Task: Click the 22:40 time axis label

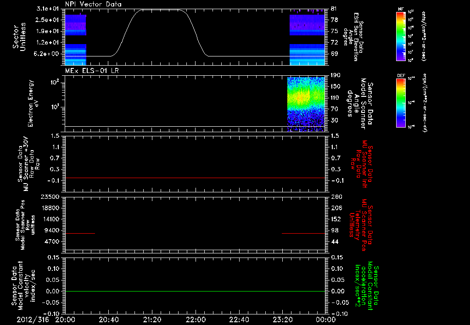Action: pos(239,319)
